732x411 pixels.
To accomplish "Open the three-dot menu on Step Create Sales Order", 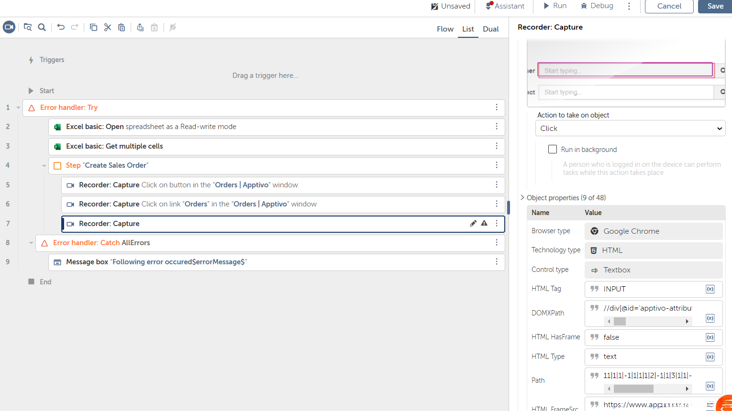I will [x=497, y=165].
